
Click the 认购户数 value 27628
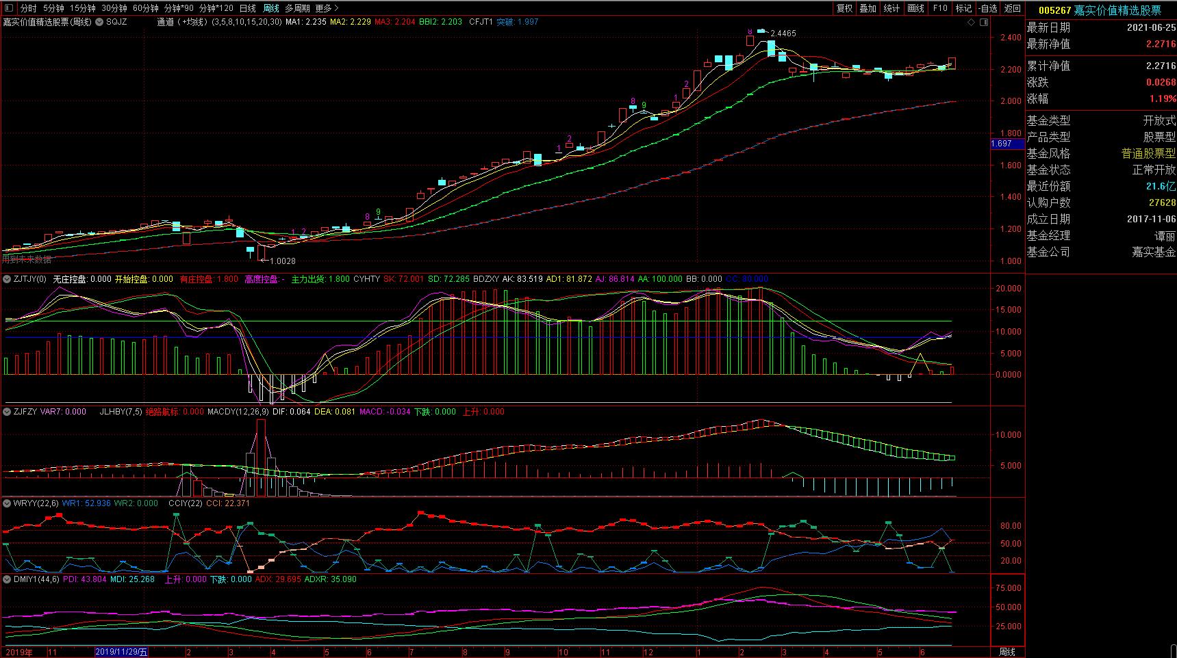click(x=1162, y=203)
